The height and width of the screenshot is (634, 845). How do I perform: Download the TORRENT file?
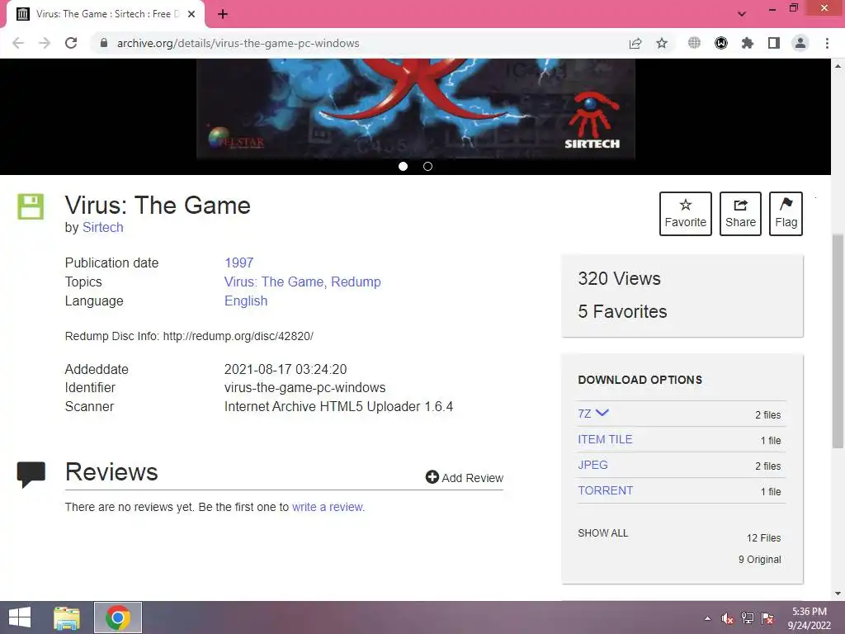tap(605, 490)
